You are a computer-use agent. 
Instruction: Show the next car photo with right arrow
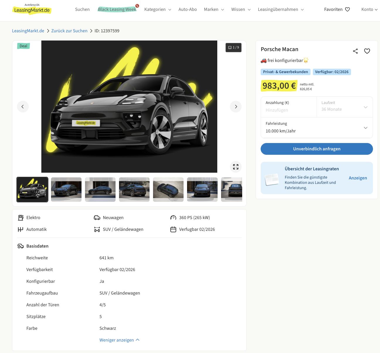coord(236,107)
